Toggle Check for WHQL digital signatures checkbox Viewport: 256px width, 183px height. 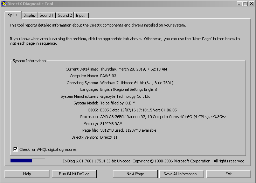pos(15,149)
